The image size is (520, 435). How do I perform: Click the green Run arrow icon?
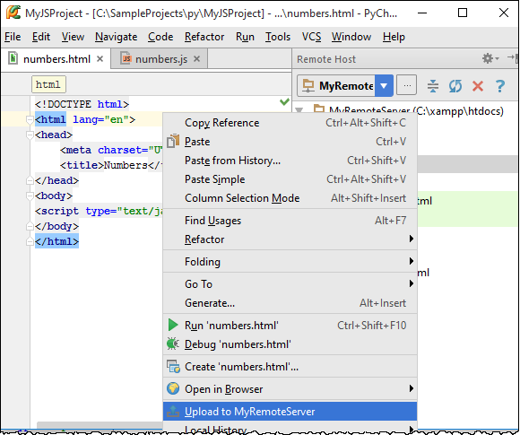click(173, 325)
